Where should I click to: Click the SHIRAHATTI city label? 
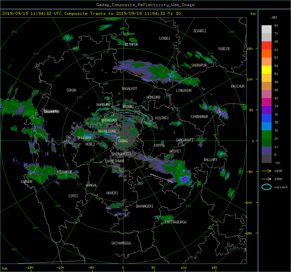click(121, 154)
